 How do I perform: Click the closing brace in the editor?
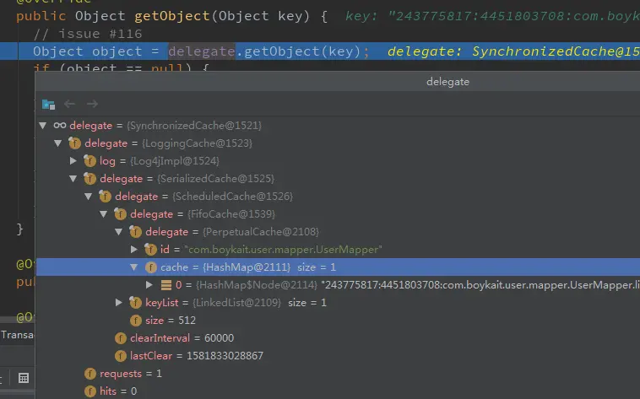point(19,229)
